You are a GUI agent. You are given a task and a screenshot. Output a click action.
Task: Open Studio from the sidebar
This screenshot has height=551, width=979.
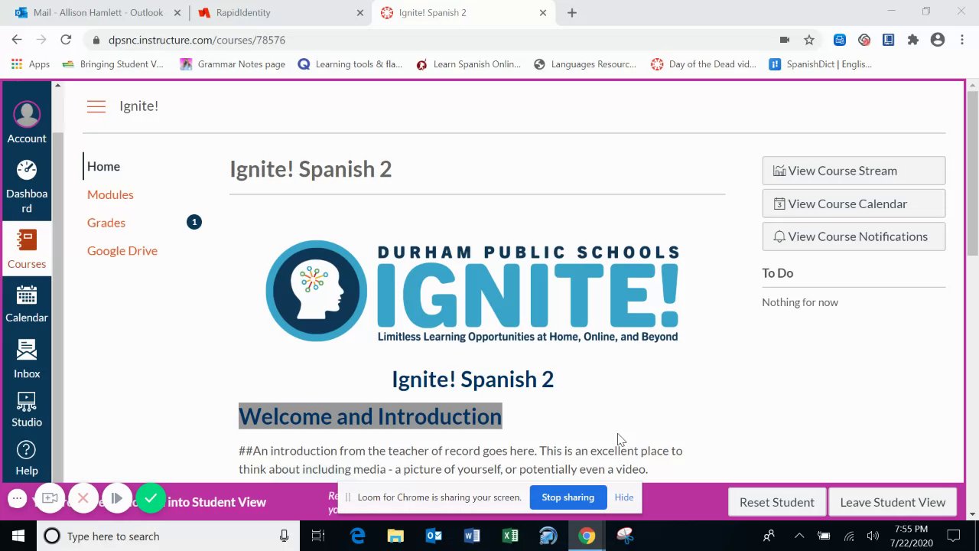(x=27, y=409)
